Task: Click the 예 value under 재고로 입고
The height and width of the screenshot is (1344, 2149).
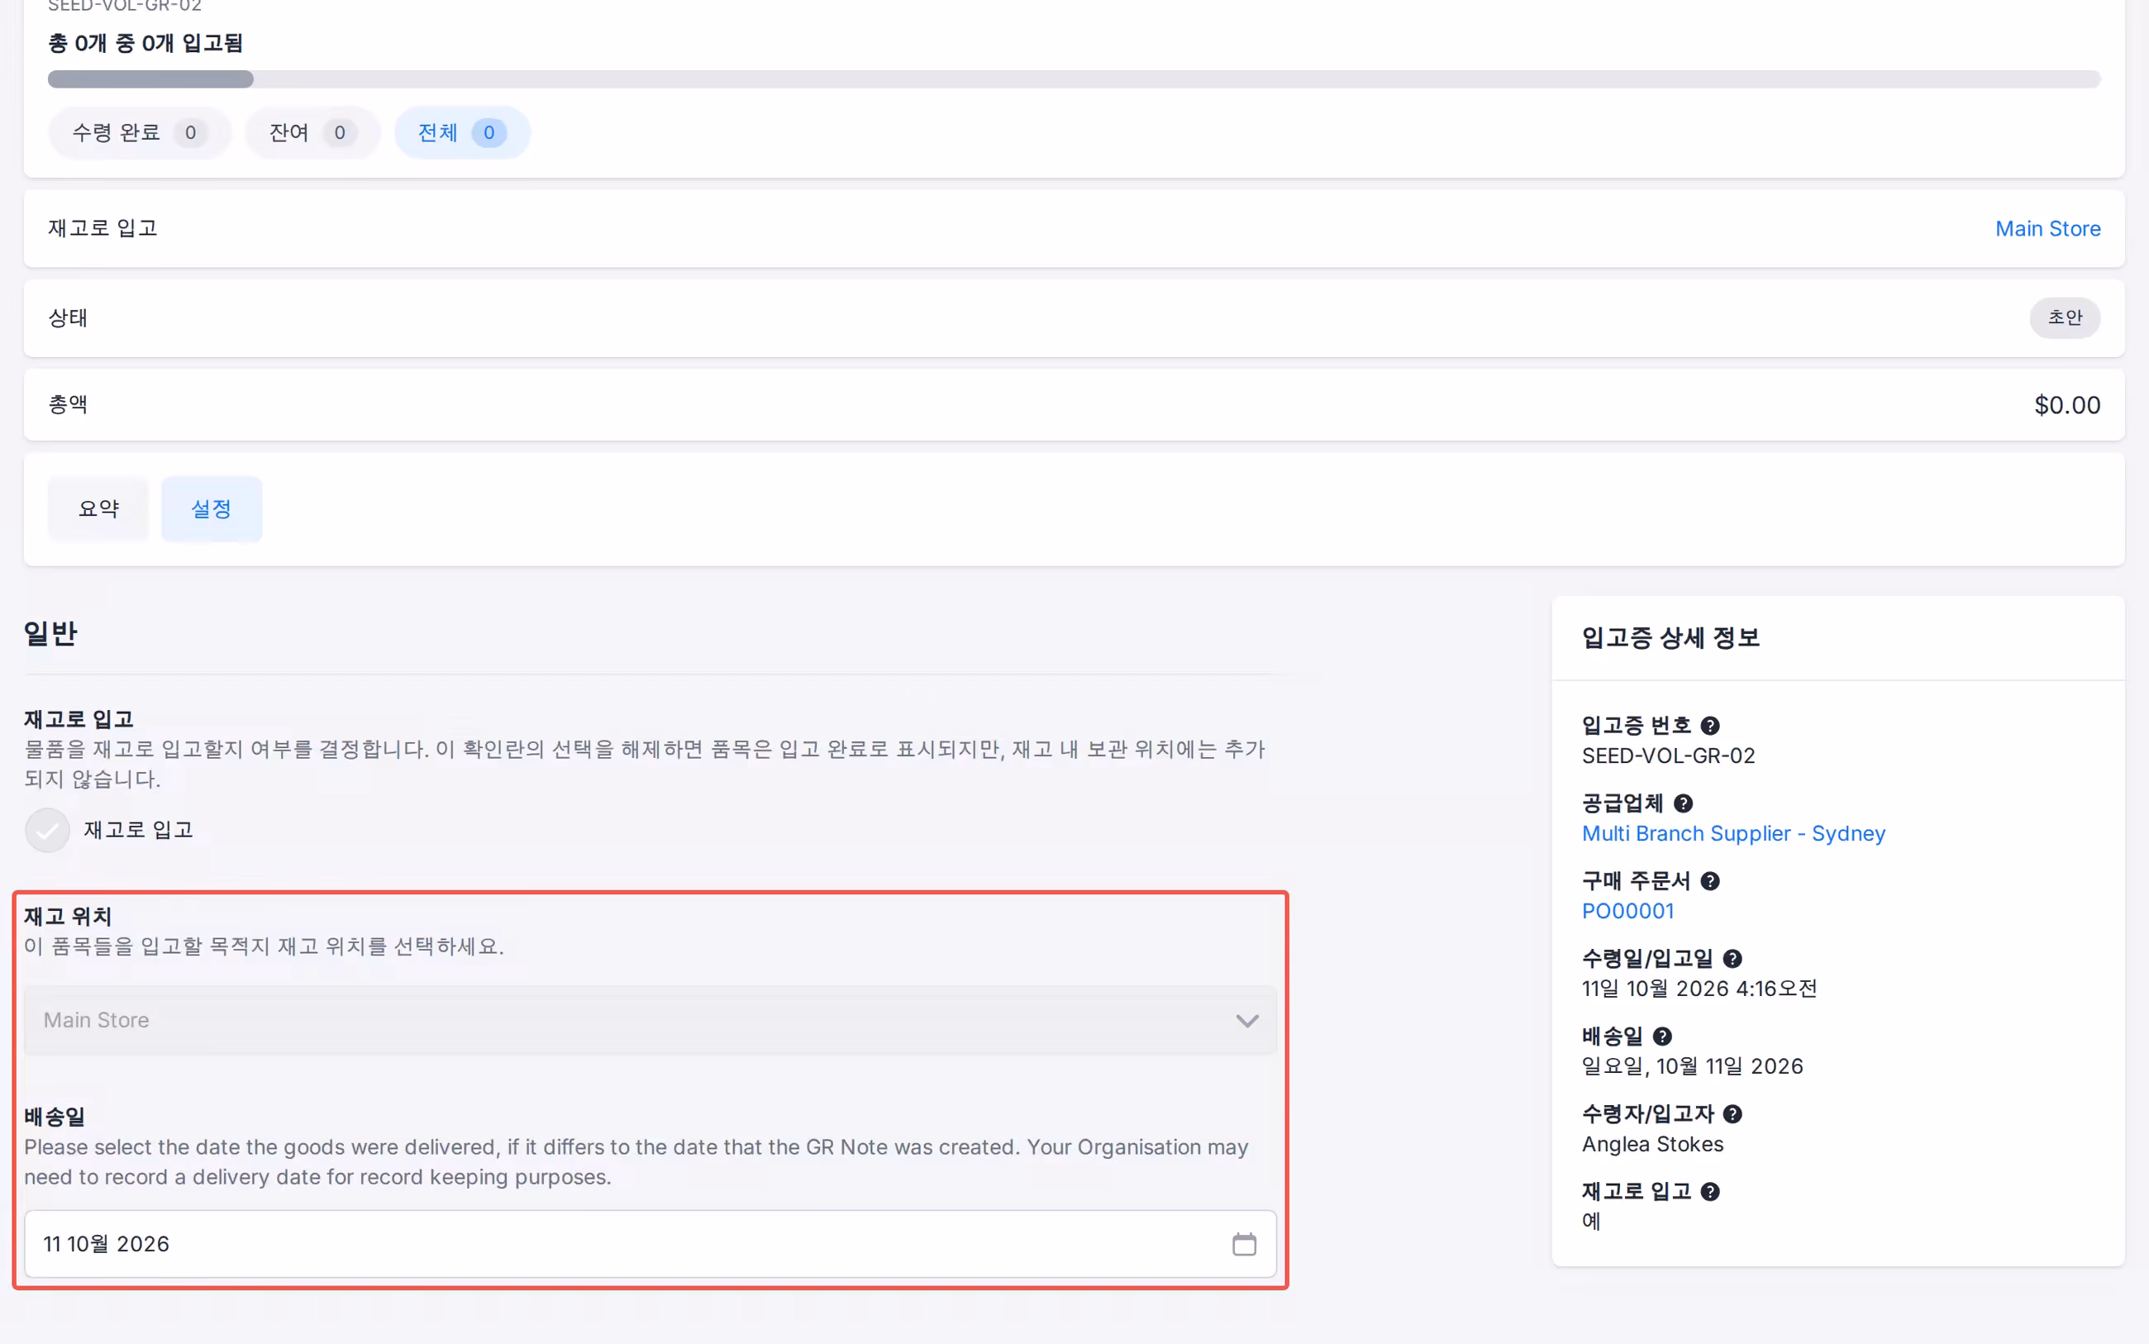Action: pos(1591,1222)
